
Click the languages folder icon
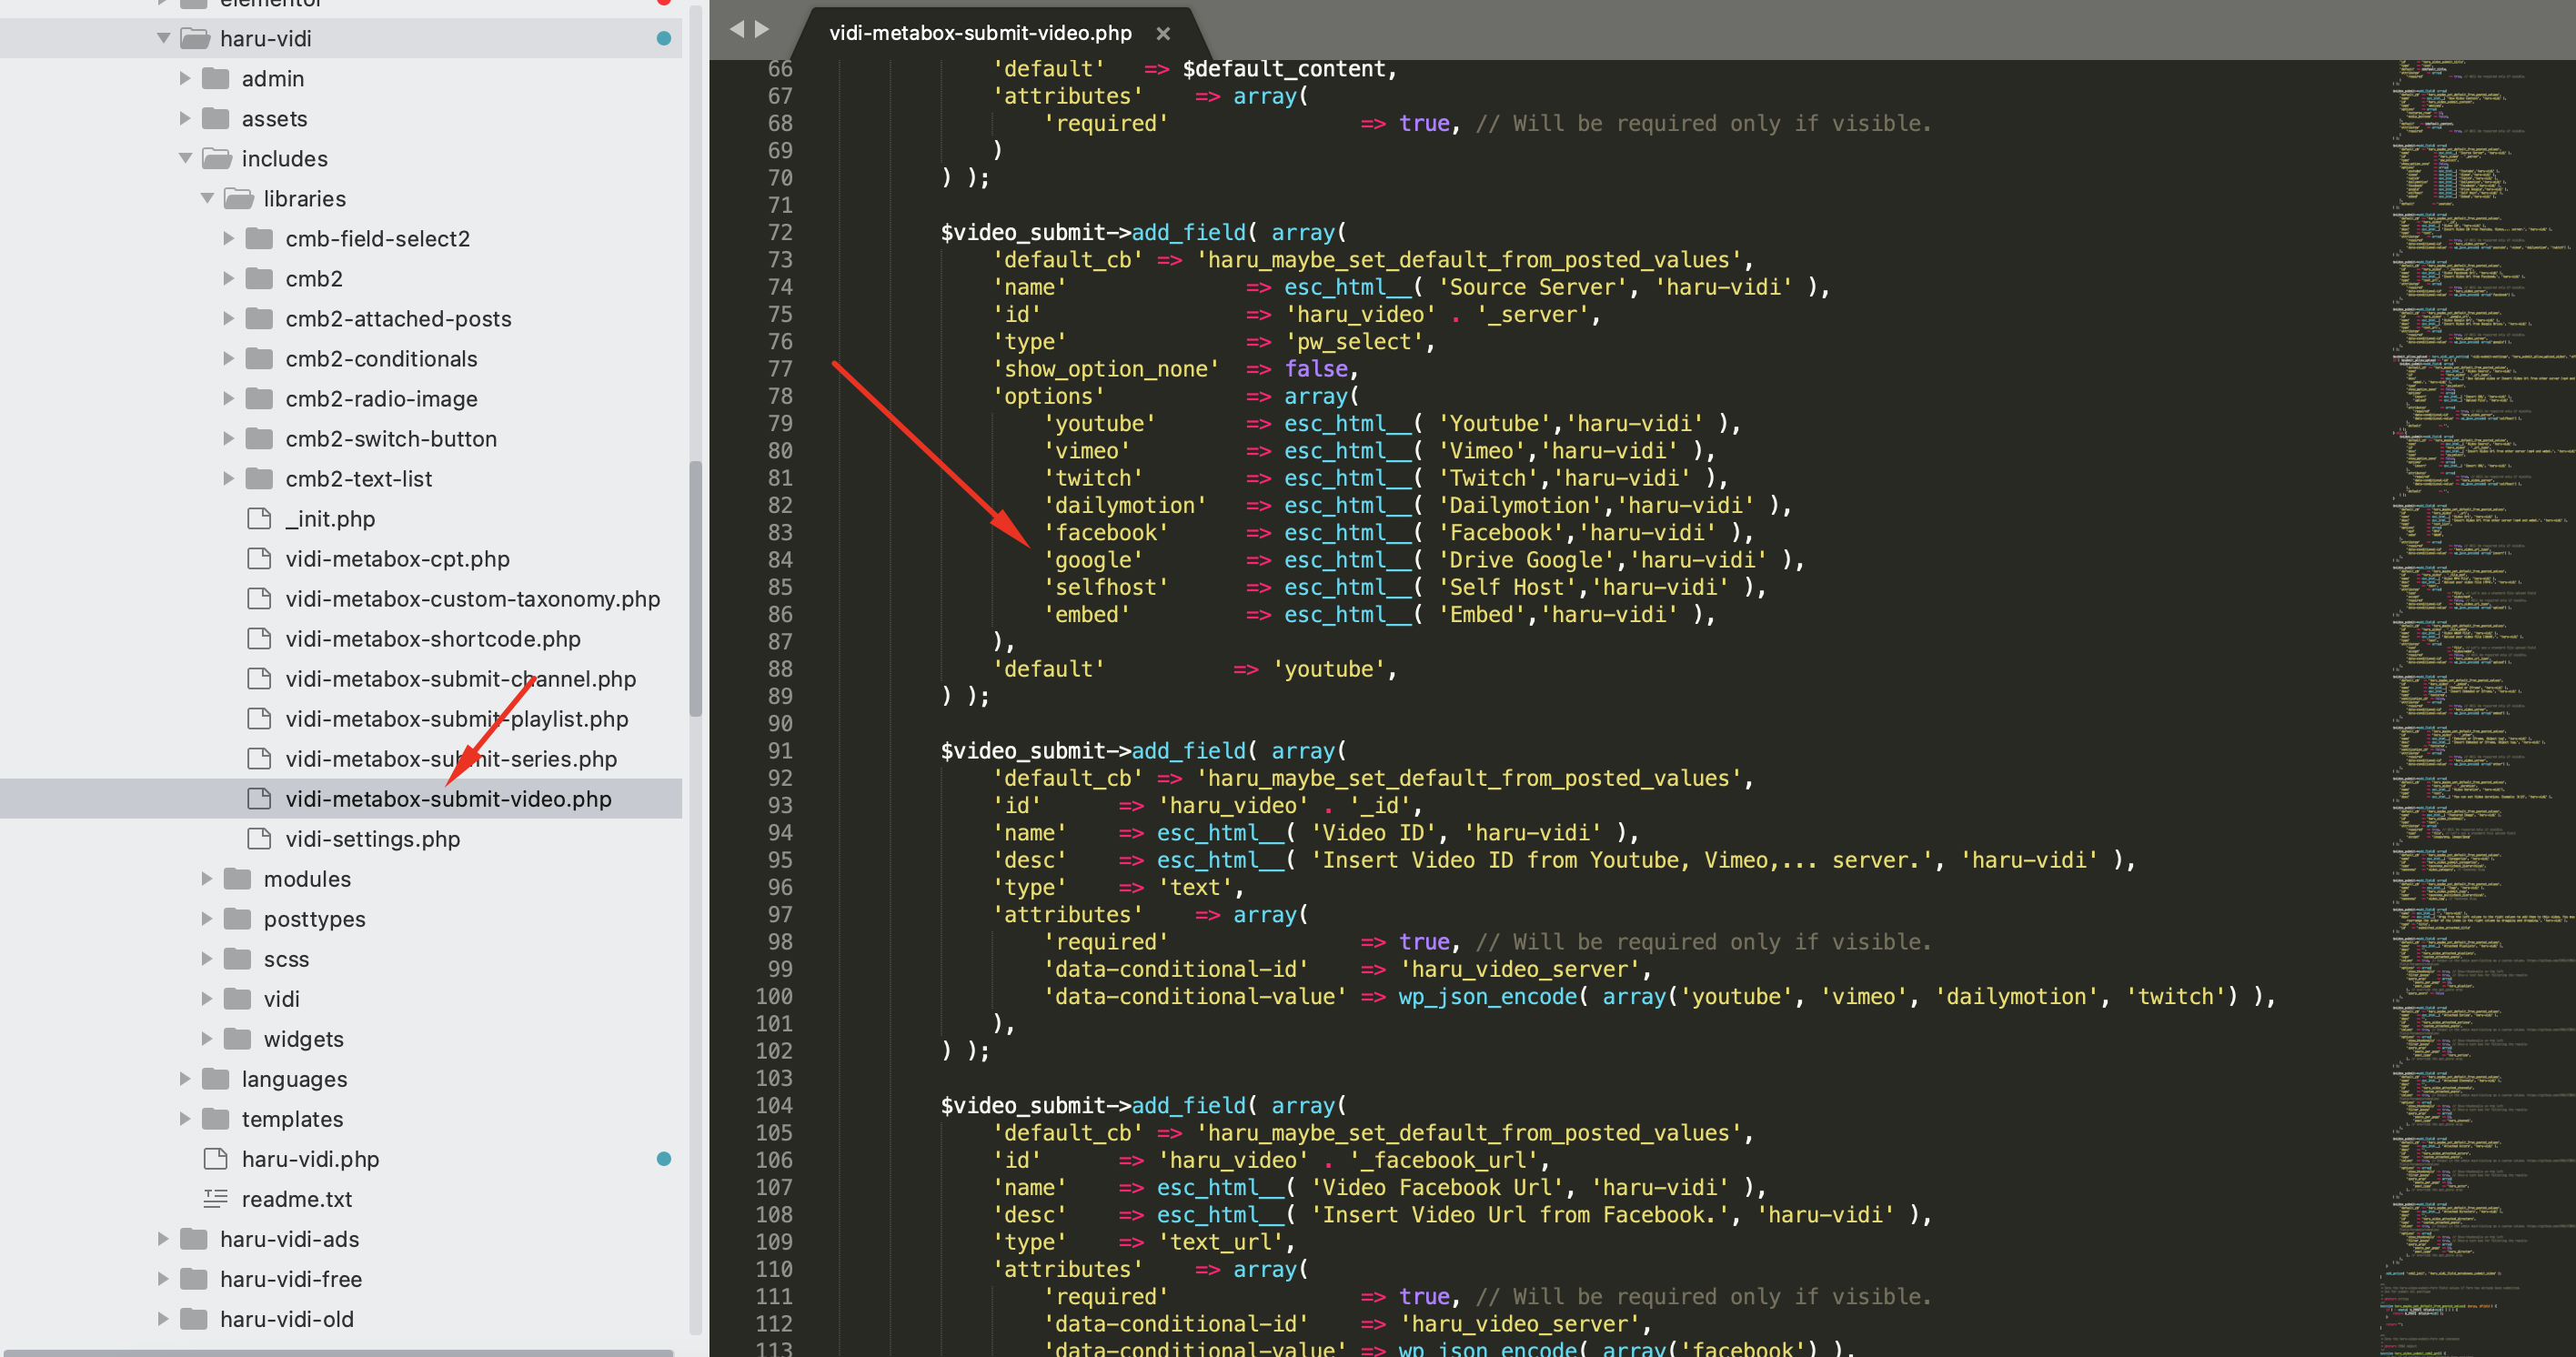pos(216,1078)
